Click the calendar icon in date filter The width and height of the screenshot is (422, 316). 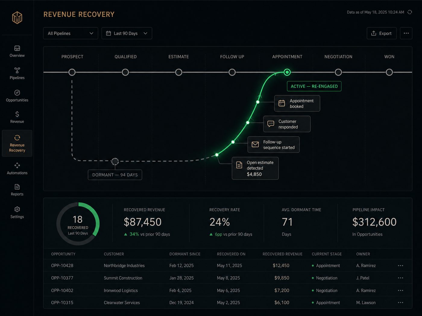tap(109, 33)
